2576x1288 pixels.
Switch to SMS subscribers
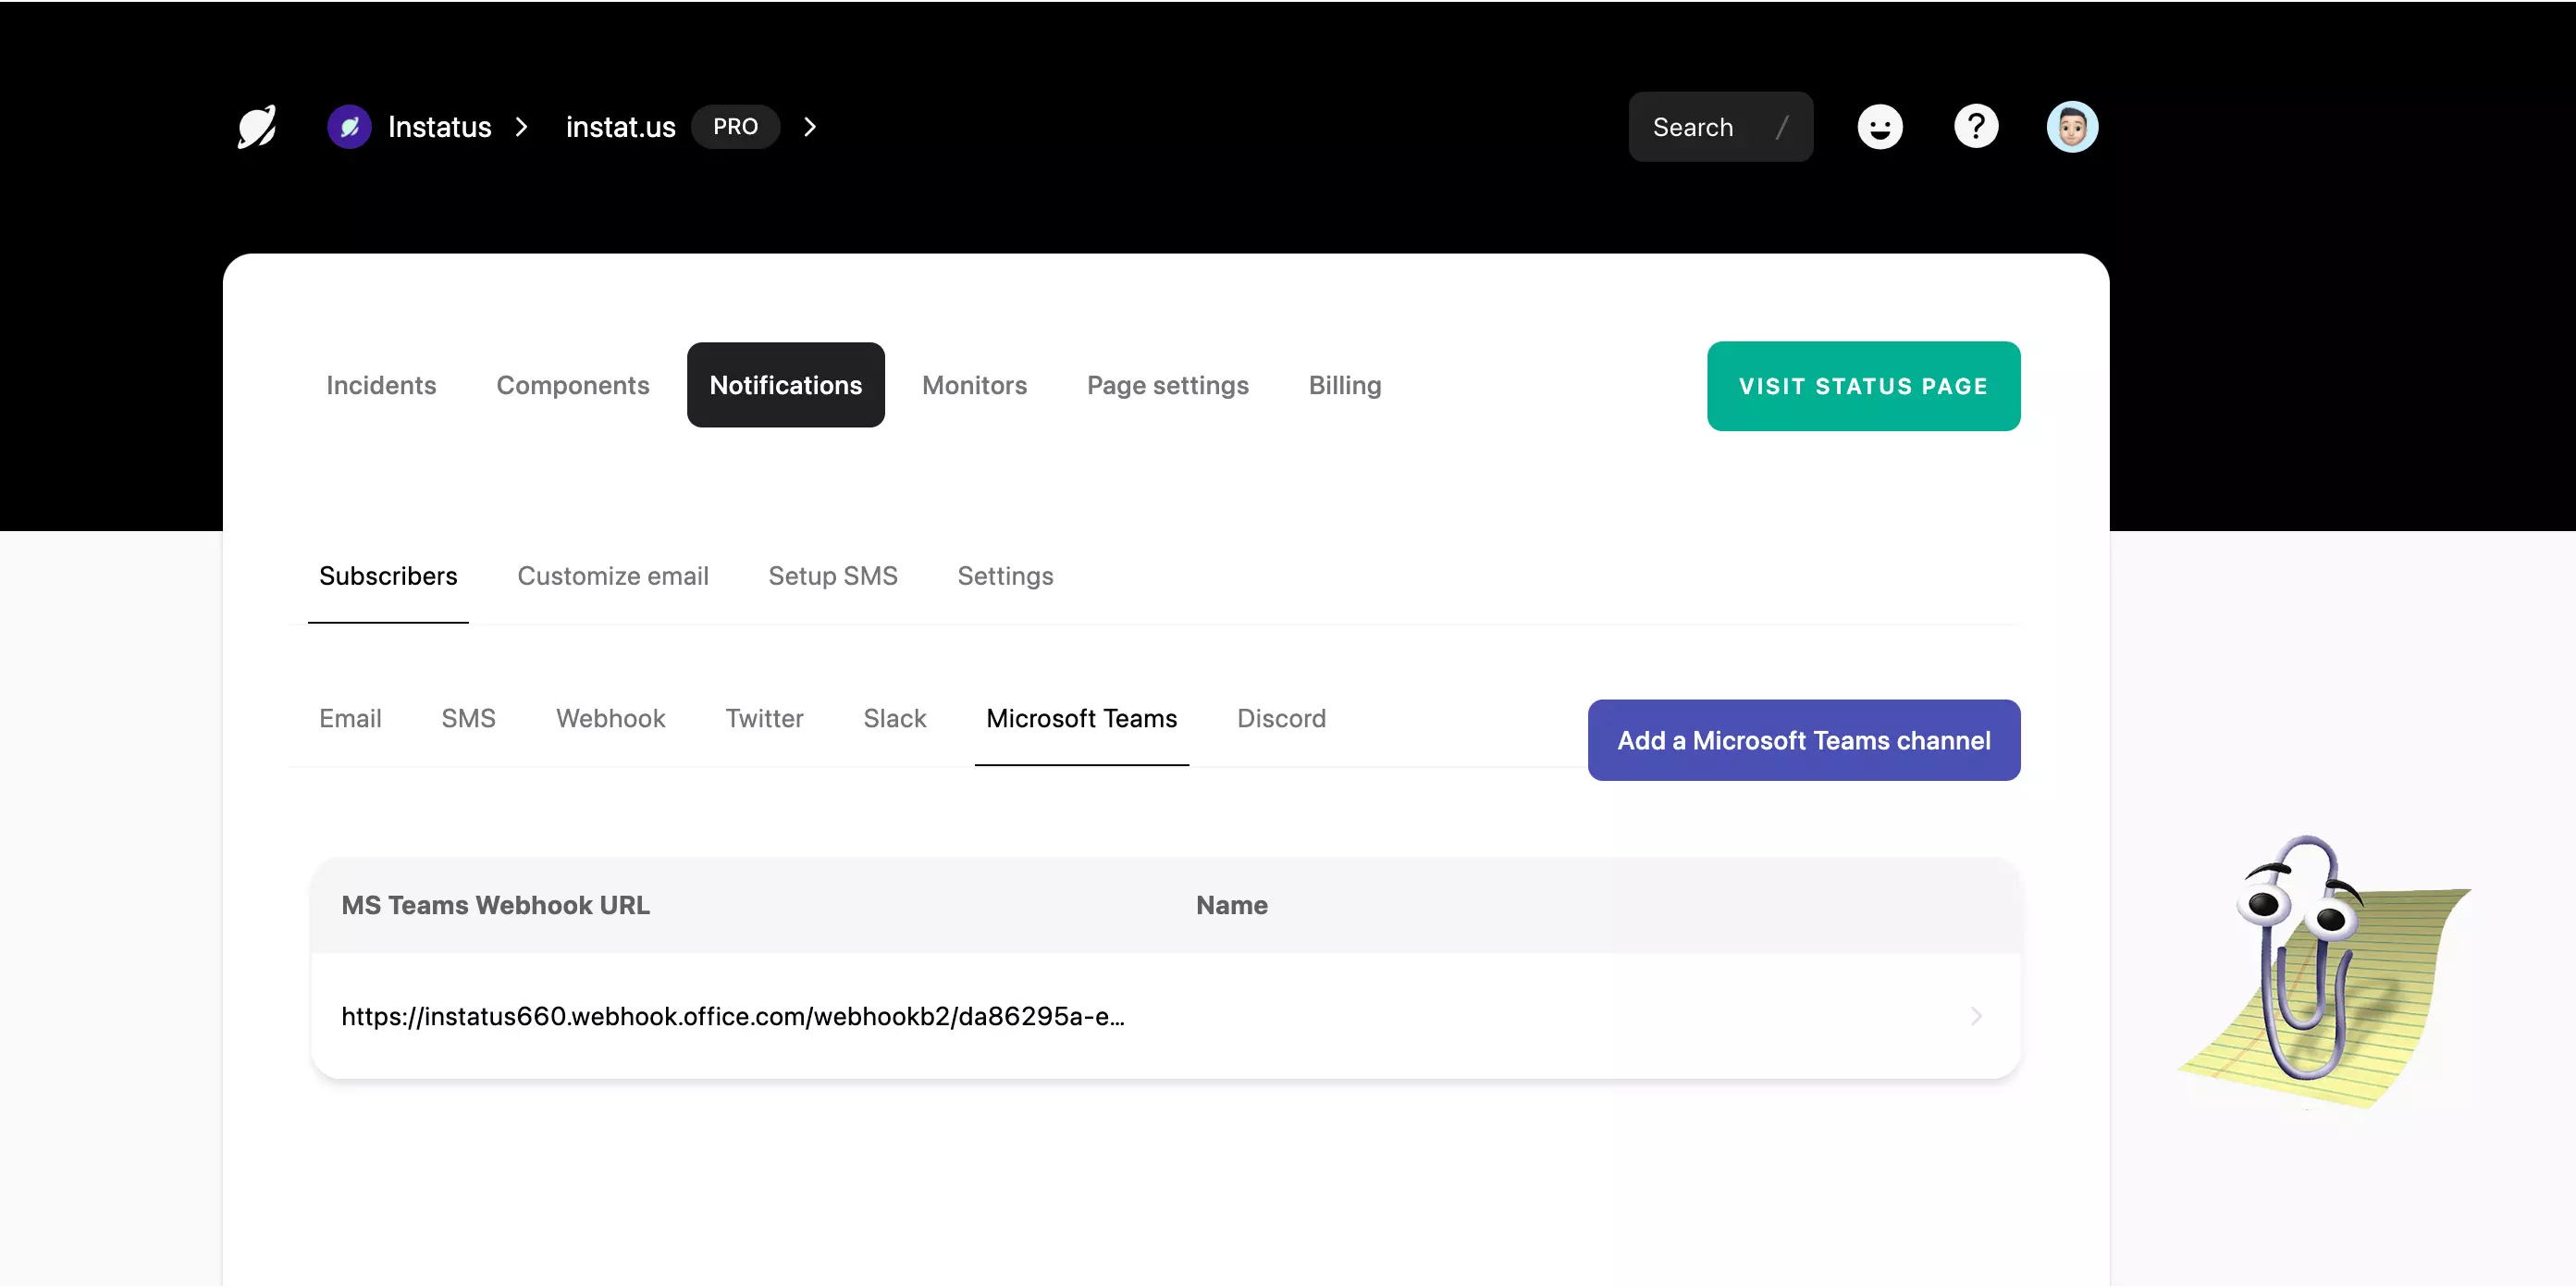469,718
